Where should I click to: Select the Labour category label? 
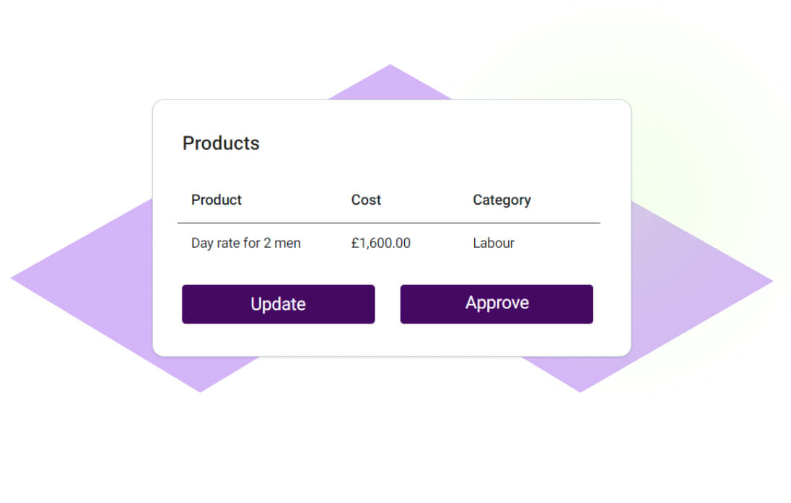[494, 243]
